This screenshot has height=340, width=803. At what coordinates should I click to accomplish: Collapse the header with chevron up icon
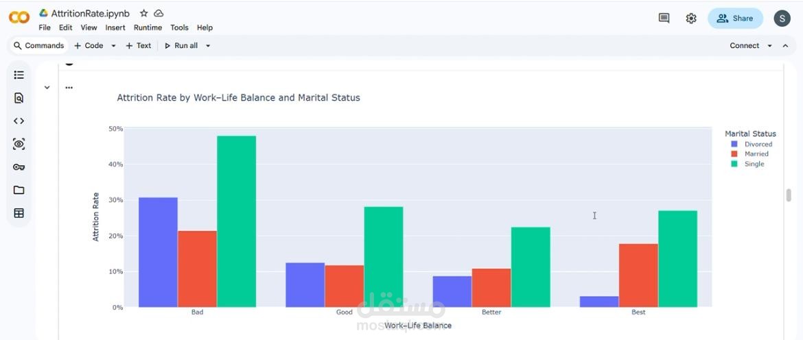[785, 45]
